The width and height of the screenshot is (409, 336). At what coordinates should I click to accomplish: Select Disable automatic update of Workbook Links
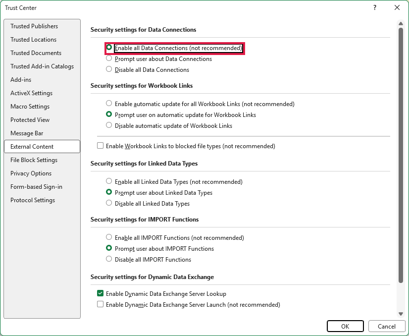click(x=109, y=125)
